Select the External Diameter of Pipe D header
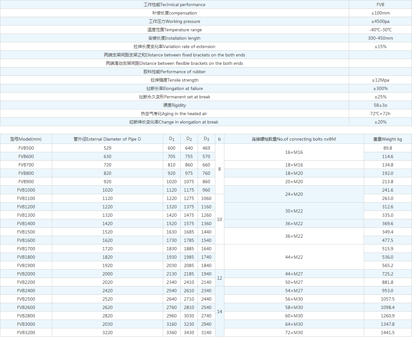 pyautogui.click(x=107, y=139)
